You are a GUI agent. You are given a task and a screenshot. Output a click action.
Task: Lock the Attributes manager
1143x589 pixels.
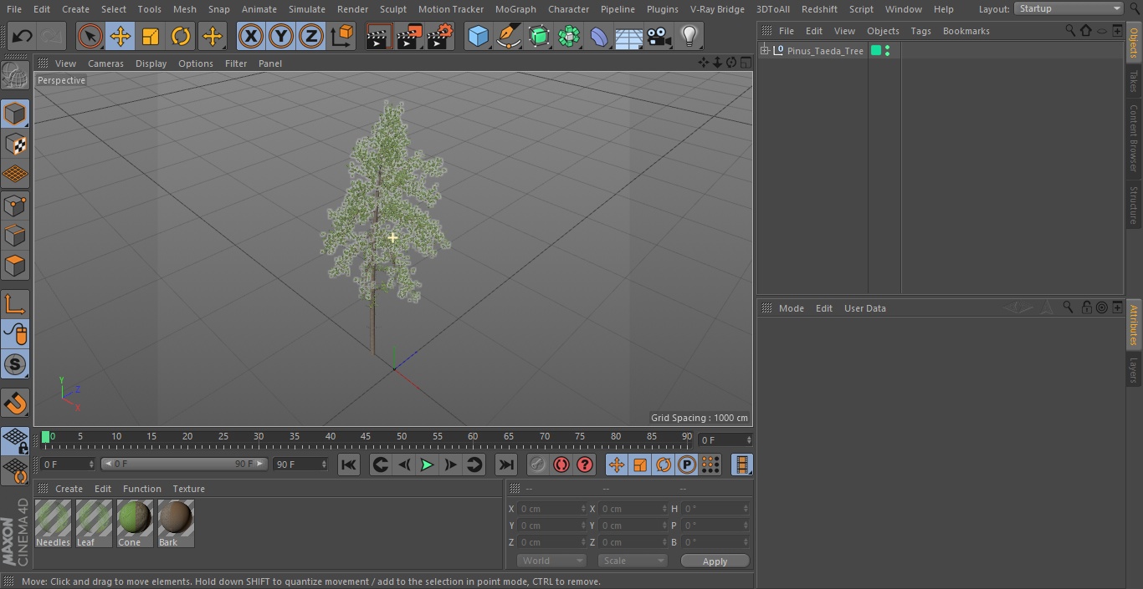tap(1086, 307)
